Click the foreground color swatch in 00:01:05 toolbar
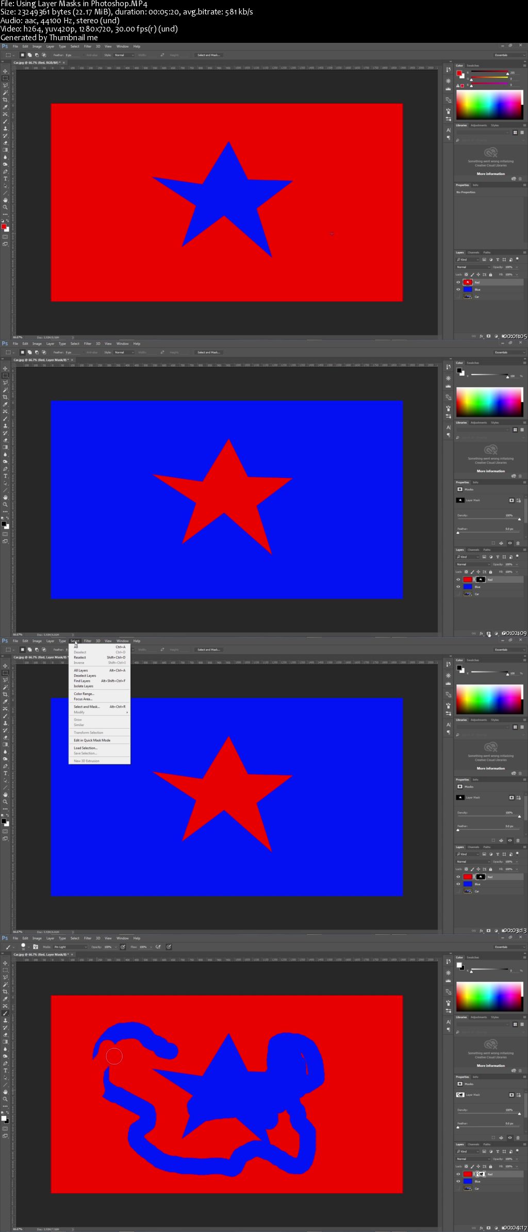The height and width of the screenshot is (1232, 528). [4, 227]
